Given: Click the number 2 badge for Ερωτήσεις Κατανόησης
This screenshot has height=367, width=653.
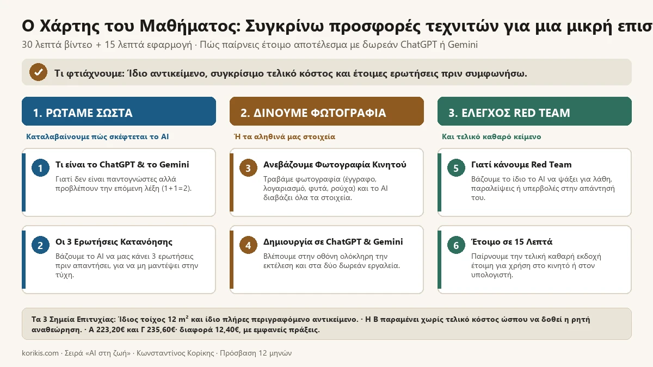Looking at the screenshot, I should [x=40, y=246].
